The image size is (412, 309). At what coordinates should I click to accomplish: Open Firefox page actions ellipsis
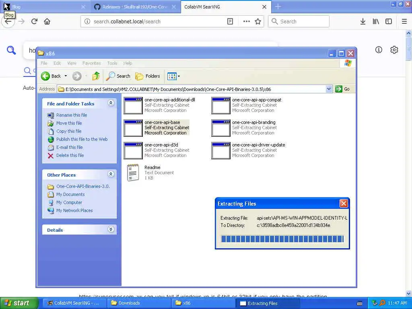pyautogui.click(x=247, y=21)
